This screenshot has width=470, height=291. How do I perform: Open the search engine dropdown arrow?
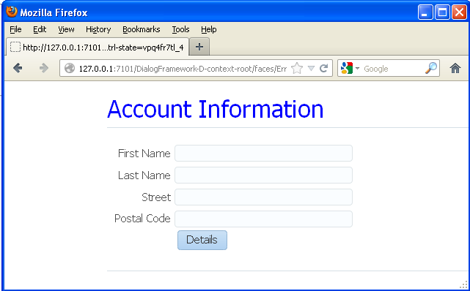(x=357, y=69)
